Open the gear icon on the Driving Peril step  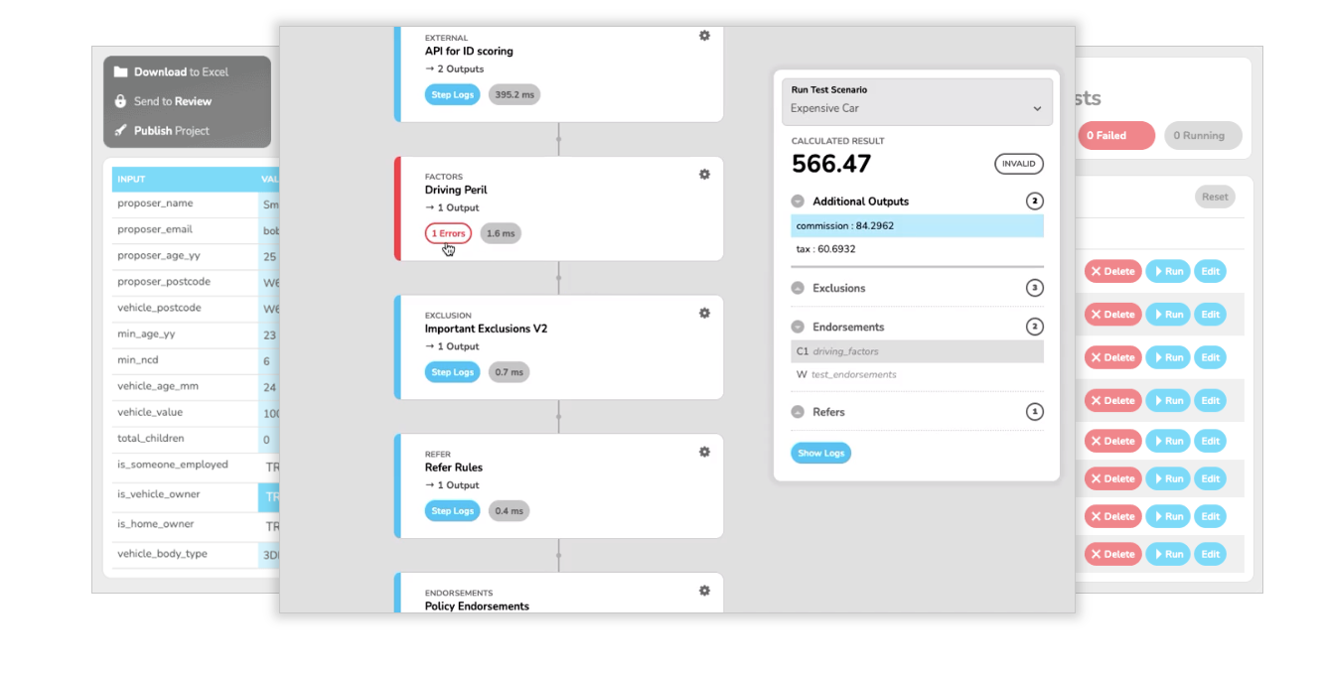pyautogui.click(x=704, y=174)
